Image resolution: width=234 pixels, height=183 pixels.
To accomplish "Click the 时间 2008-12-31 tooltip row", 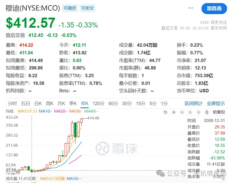I will click(206, 121).
